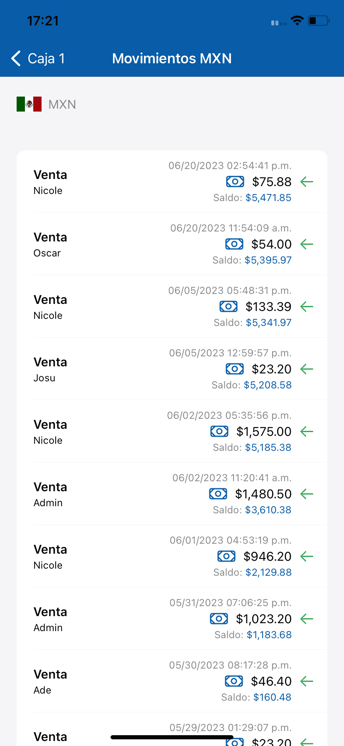Screen dimensions: 344x746
Task: Tap the green arrow next to $1,023.20
Action: point(307,619)
